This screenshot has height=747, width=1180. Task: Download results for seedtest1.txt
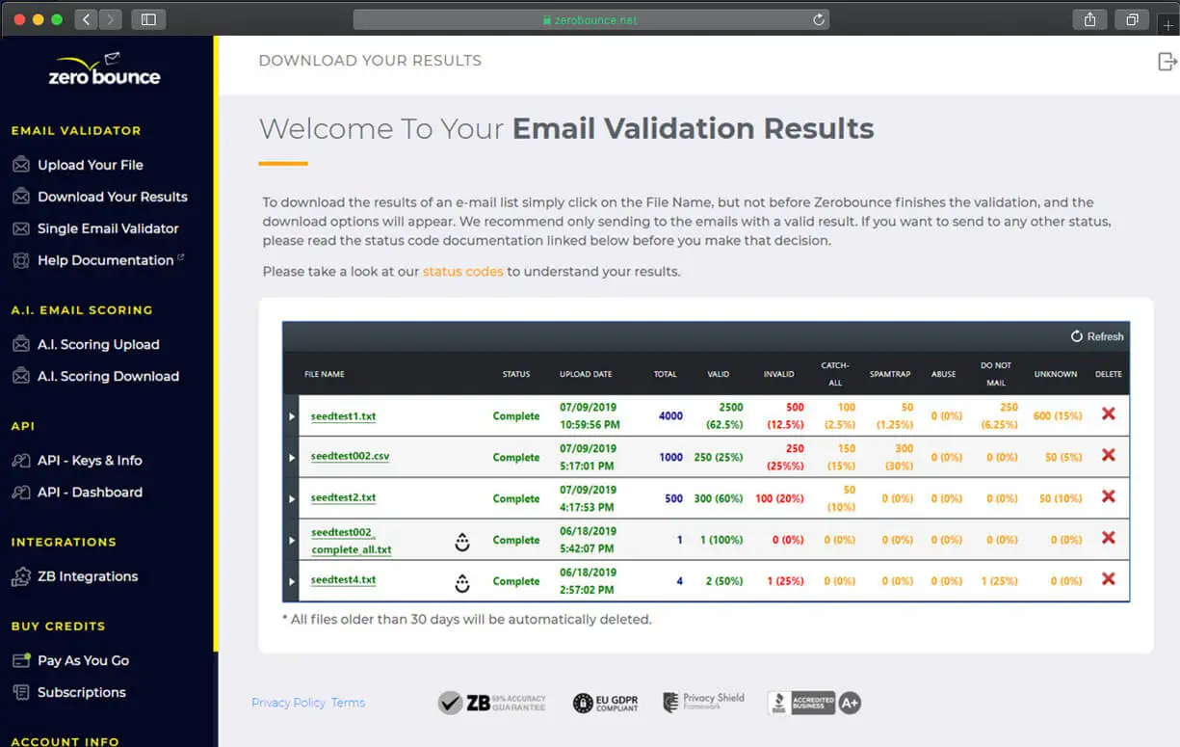point(343,416)
